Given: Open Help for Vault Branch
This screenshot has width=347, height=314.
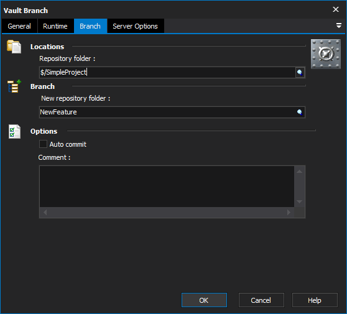Looking at the screenshot, I should [315, 300].
